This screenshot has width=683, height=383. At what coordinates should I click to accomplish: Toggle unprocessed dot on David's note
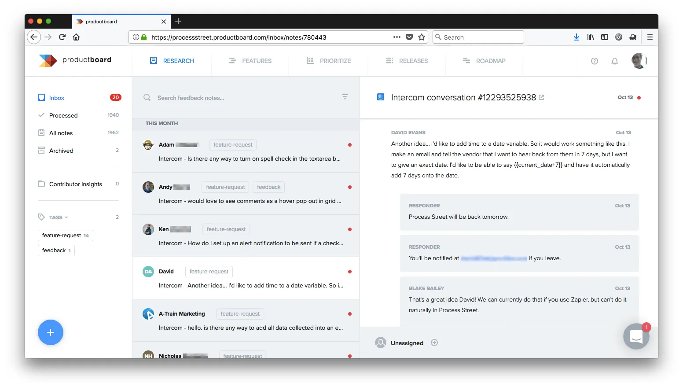click(x=350, y=272)
